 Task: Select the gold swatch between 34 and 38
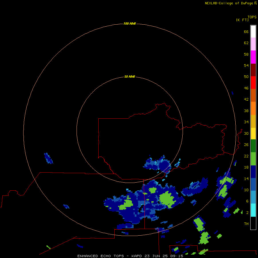(x=253, y=121)
